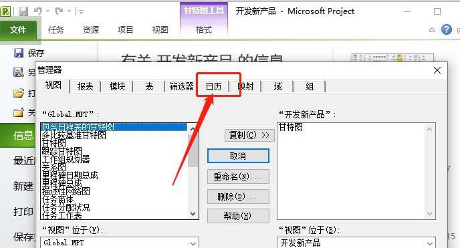Click the Save As icon in the backstage menu
The image size is (460, 248).
point(19,72)
